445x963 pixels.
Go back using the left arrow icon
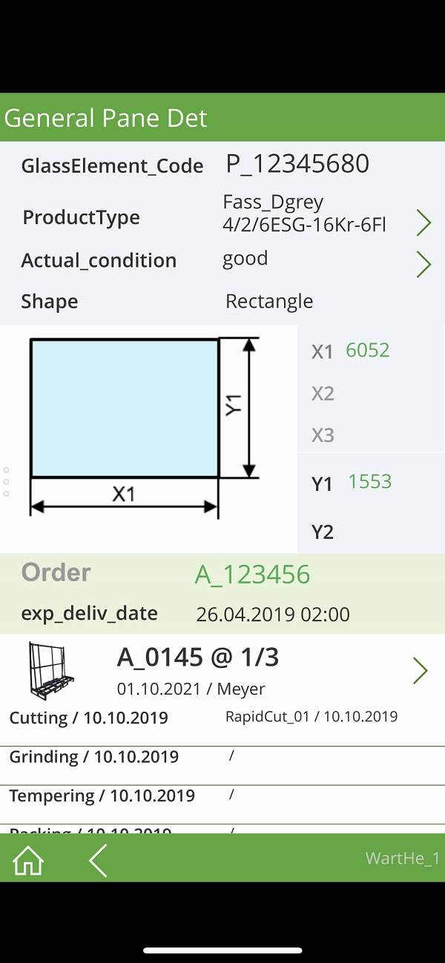point(98,860)
